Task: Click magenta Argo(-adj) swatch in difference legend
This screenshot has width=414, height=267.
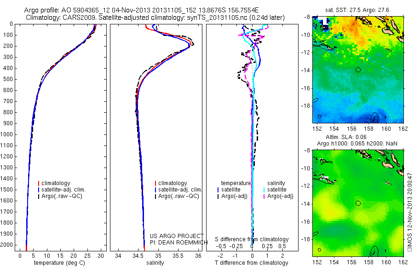Action: point(264,197)
